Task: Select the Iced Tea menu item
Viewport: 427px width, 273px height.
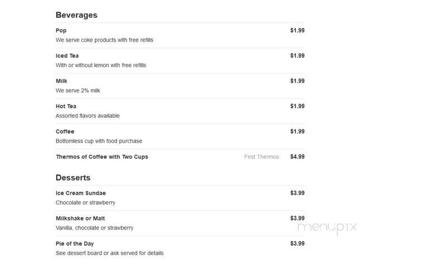Action: tap(180, 60)
